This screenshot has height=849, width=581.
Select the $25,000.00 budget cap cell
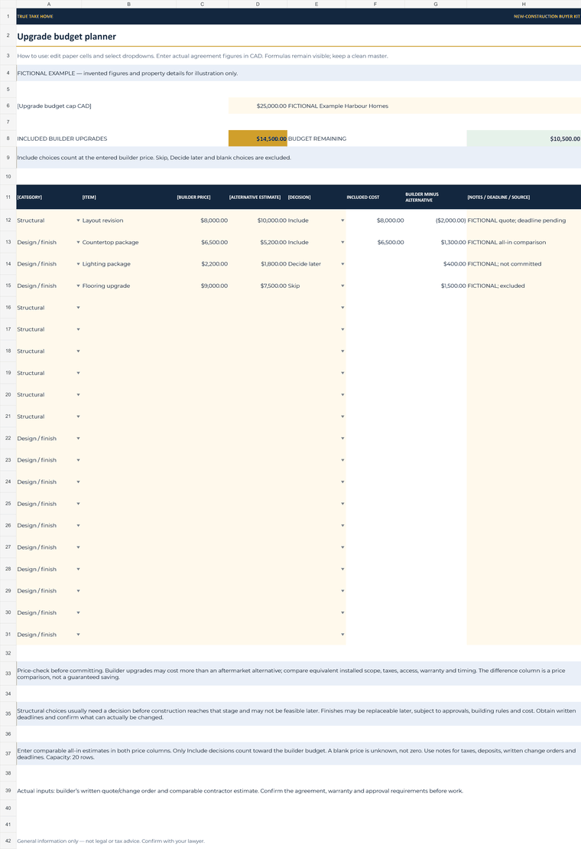click(x=258, y=106)
